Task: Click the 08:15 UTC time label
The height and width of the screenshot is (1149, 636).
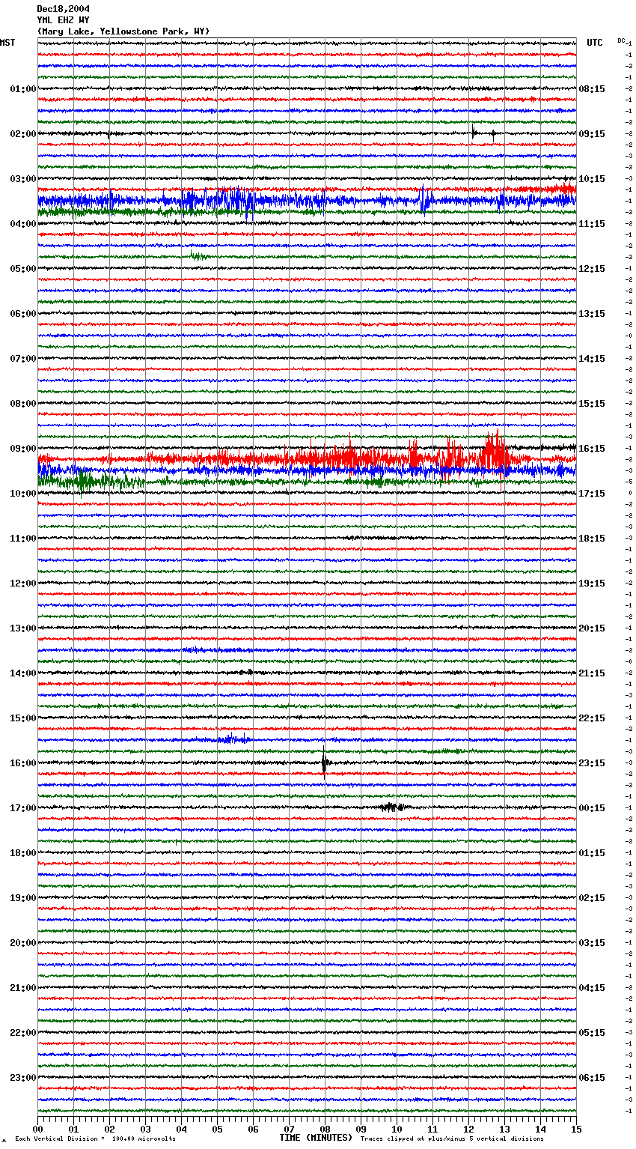Action: [x=592, y=89]
